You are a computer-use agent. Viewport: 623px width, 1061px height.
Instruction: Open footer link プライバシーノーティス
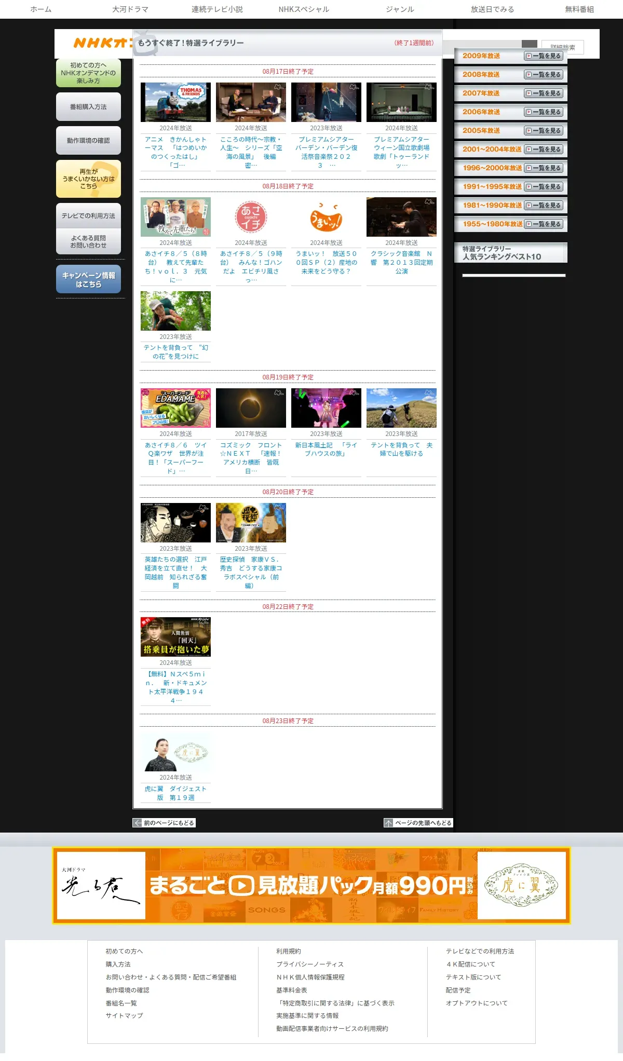click(309, 964)
